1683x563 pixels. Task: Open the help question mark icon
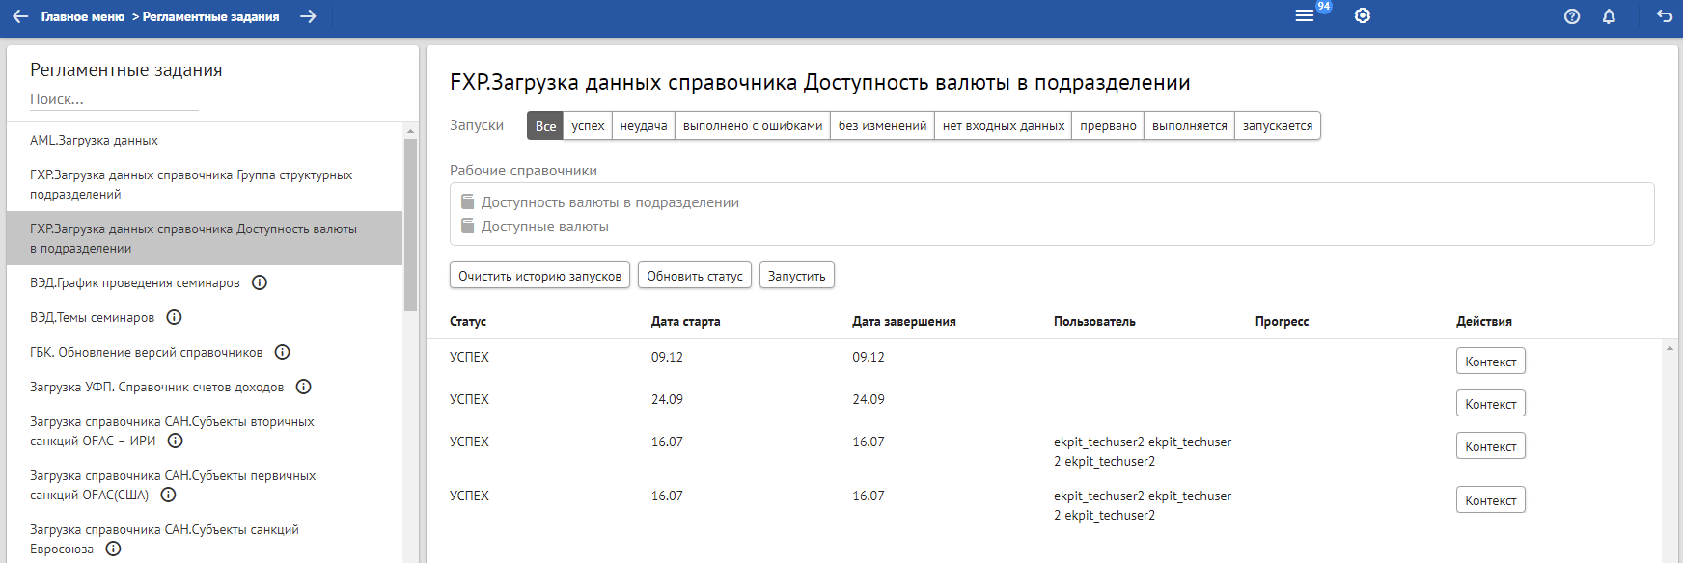click(1571, 17)
